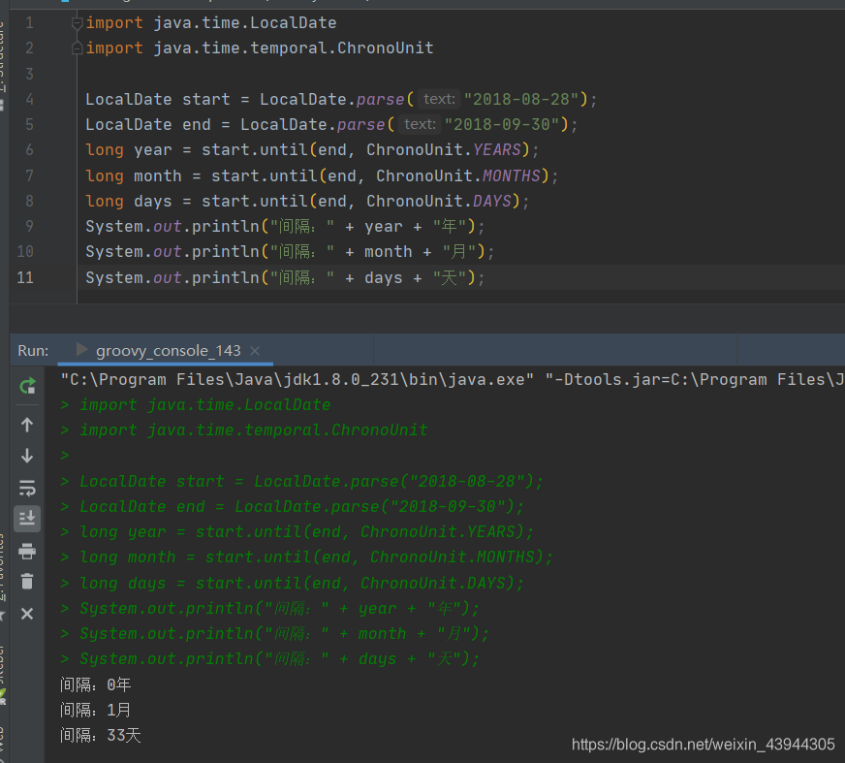The image size is (845, 763).
Task: Clear the console using the trash icon
Action: click(x=27, y=582)
